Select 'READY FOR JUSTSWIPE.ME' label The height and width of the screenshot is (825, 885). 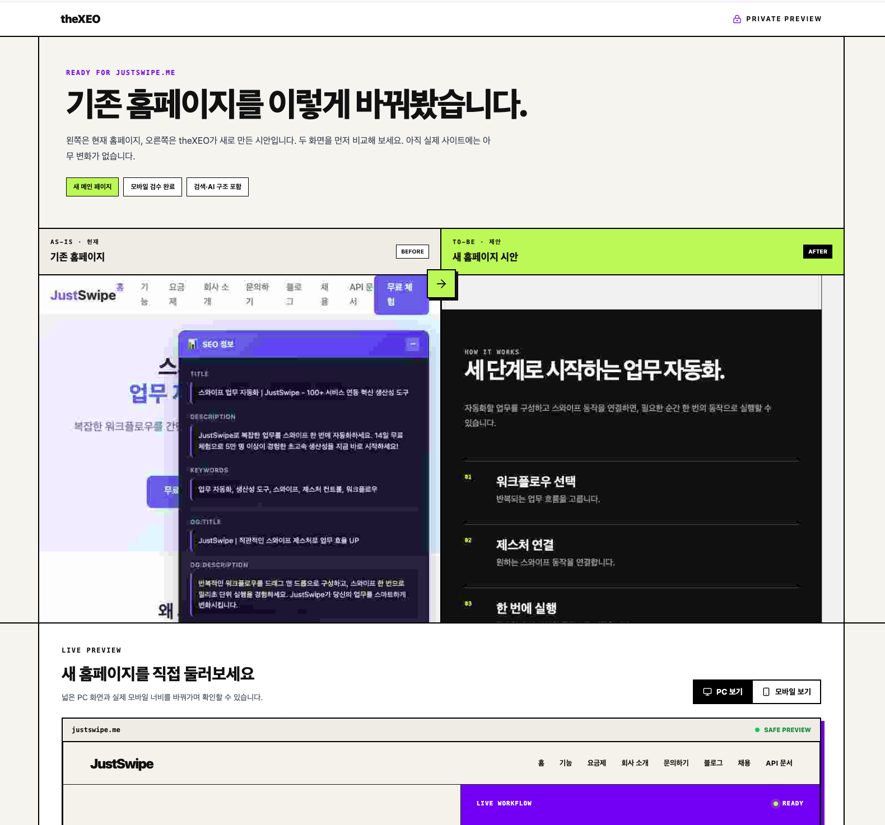pos(120,73)
